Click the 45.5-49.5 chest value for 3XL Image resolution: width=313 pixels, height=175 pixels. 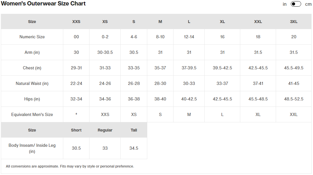point(294,68)
